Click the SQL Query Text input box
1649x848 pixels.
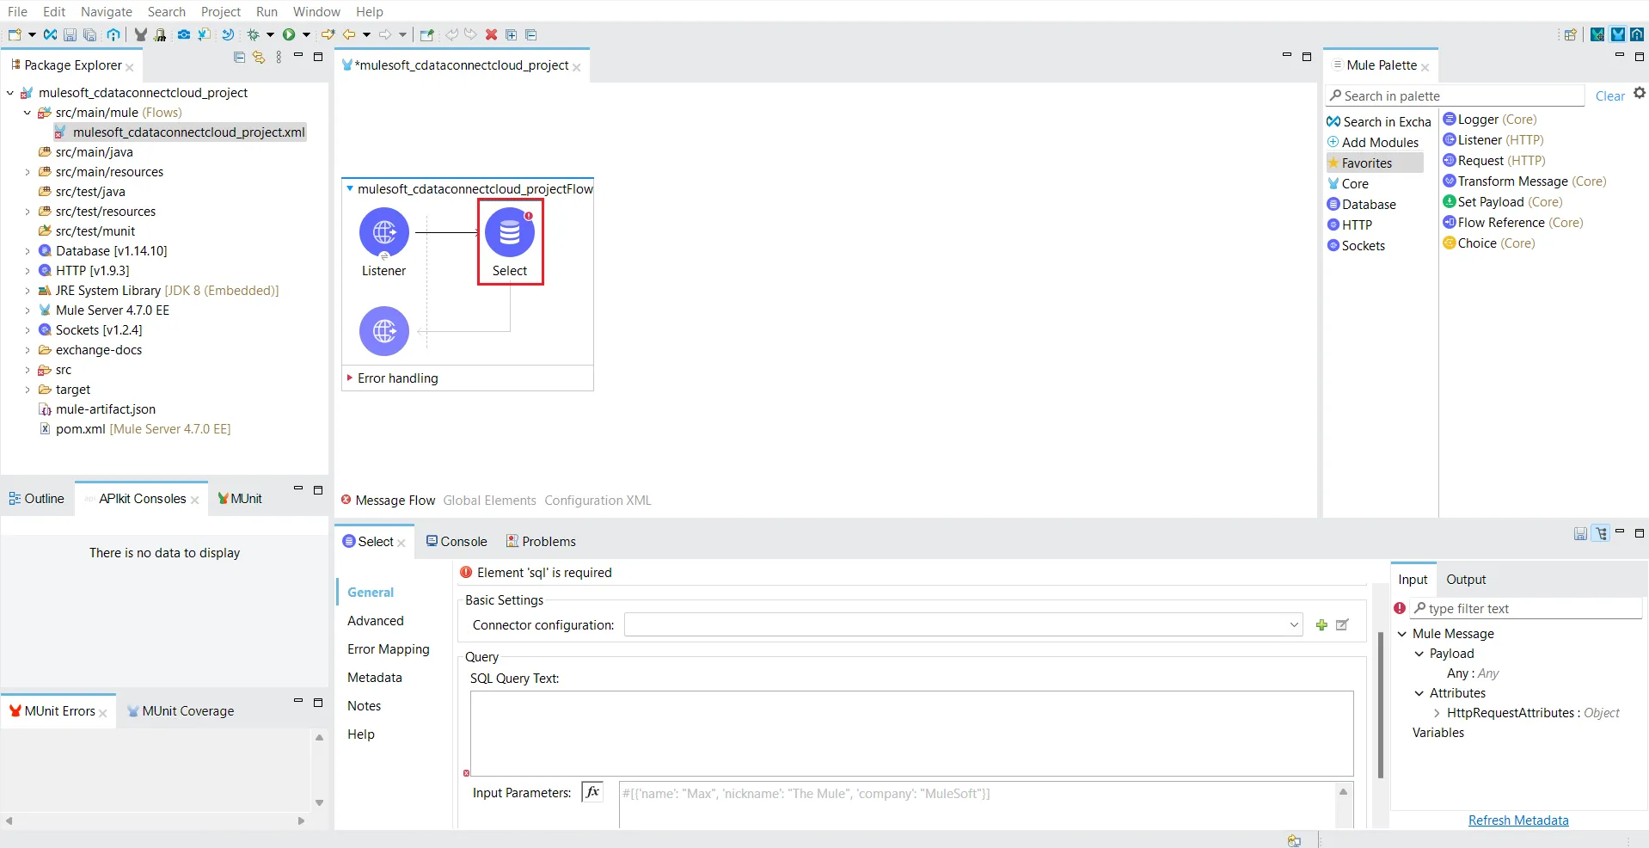coord(910,733)
